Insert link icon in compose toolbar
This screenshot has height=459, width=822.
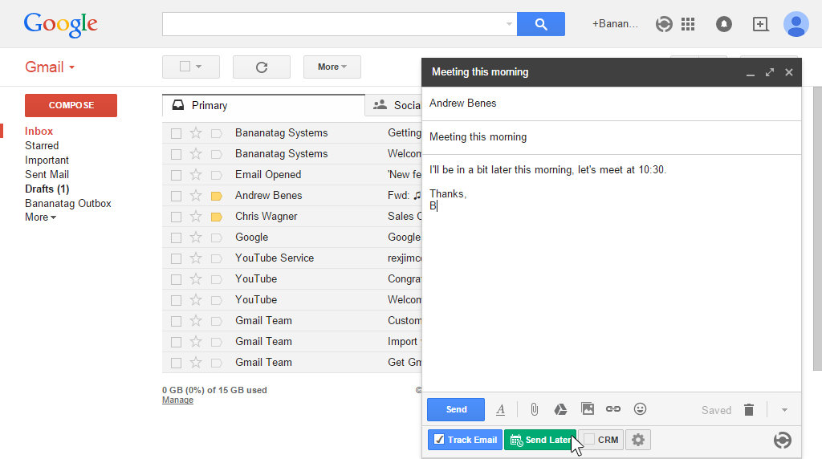tap(612, 408)
